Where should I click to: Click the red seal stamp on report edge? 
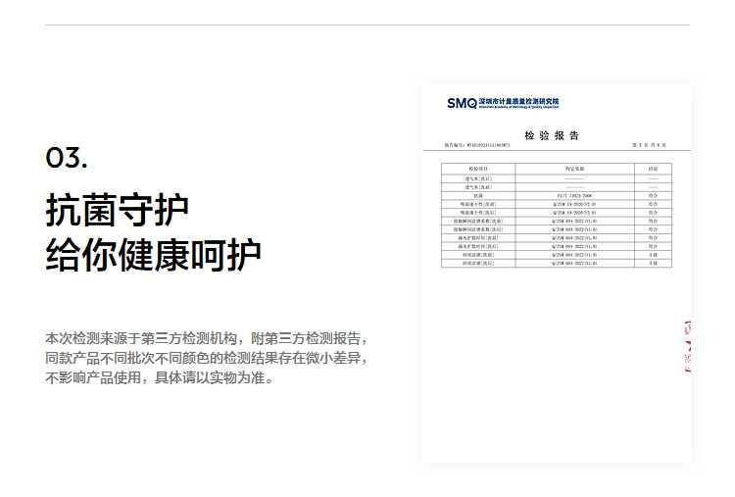coord(686,347)
